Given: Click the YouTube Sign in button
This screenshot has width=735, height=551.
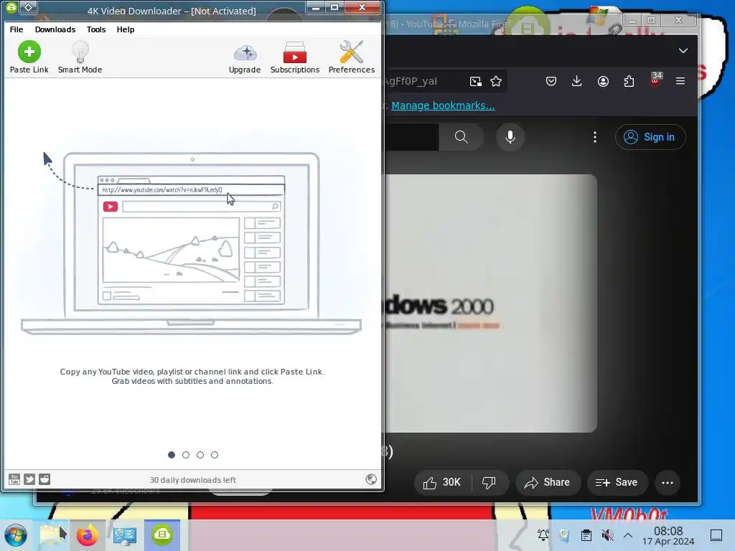Looking at the screenshot, I should click(x=650, y=137).
